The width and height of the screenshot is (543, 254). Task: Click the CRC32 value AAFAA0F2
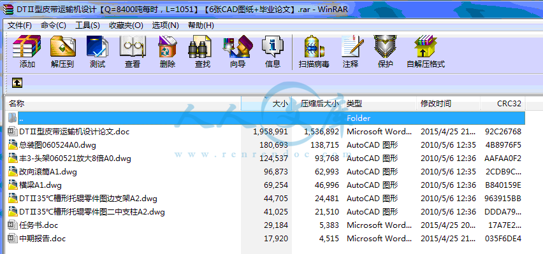pyautogui.click(x=503, y=159)
